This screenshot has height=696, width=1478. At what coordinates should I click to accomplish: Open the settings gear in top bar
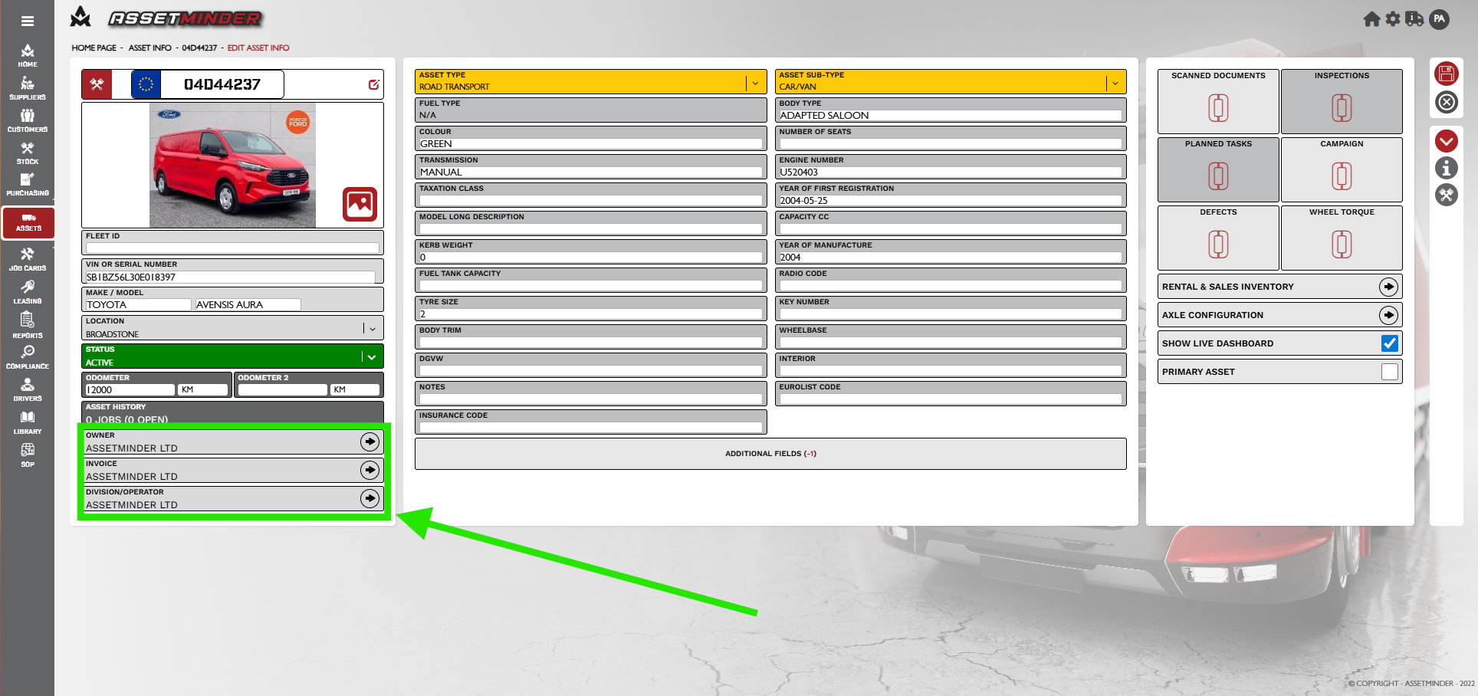coord(1393,19)
